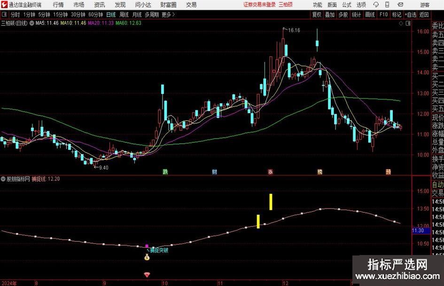Open the mail envelope icon
This screenshot has width=444, height=286.
pos(400,5)
